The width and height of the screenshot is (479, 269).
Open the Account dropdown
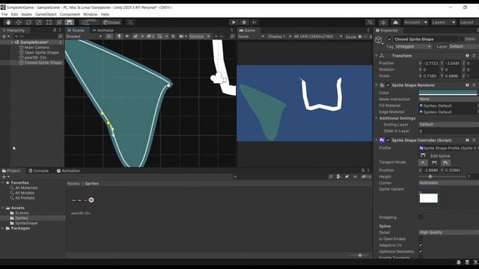[415, 22]
